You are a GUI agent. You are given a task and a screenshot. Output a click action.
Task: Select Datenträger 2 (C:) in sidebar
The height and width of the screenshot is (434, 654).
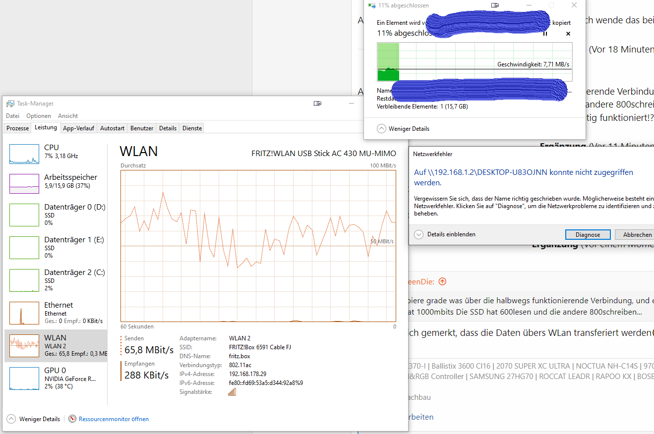(x=56, y=279)
